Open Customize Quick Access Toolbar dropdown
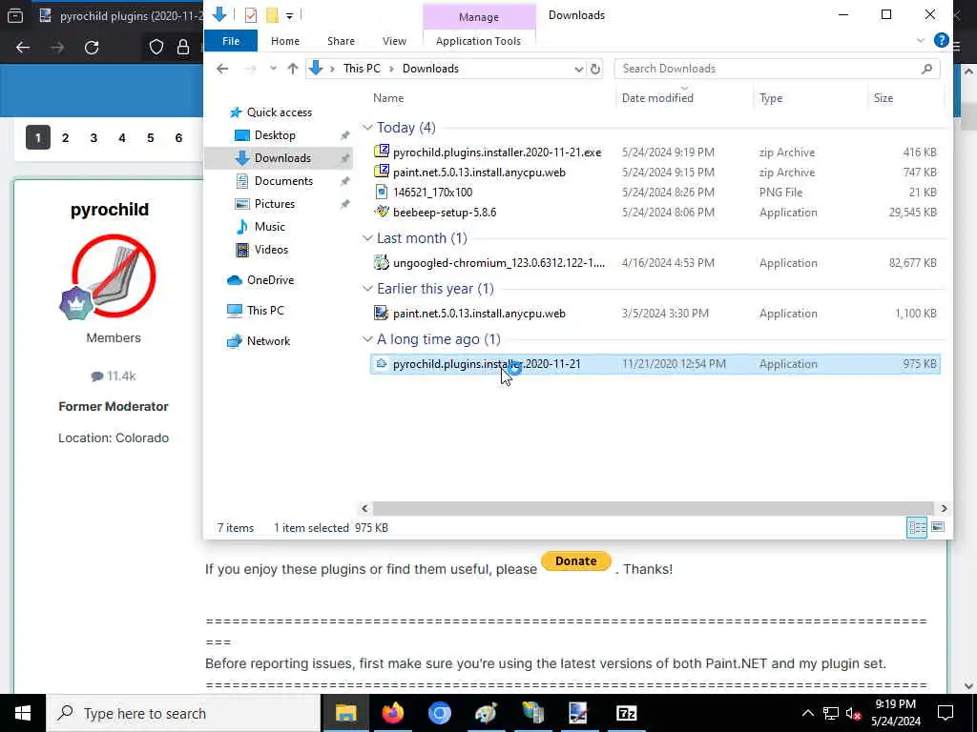The width and height of the screenshot is (977, 732). pyautogui.click(x=290, y=15)
